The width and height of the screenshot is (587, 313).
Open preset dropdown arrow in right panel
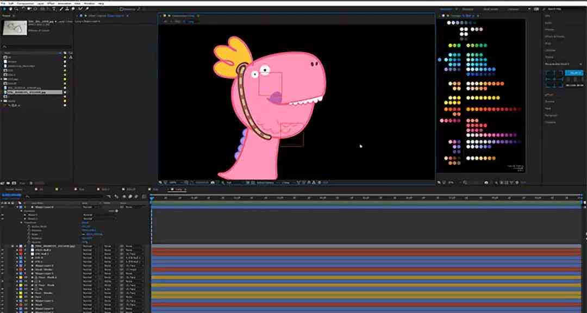(x=580, y=64)
